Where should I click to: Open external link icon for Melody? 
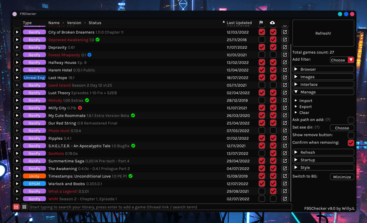pos(285,100)
